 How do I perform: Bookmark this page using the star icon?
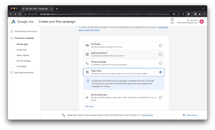[x=183, y=14]
